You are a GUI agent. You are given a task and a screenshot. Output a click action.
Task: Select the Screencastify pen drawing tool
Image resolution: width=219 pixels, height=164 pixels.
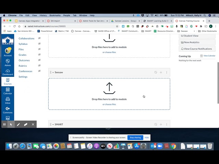tap(18, 124)
